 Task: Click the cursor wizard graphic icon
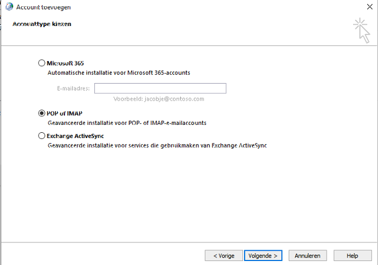click(362, 31)
